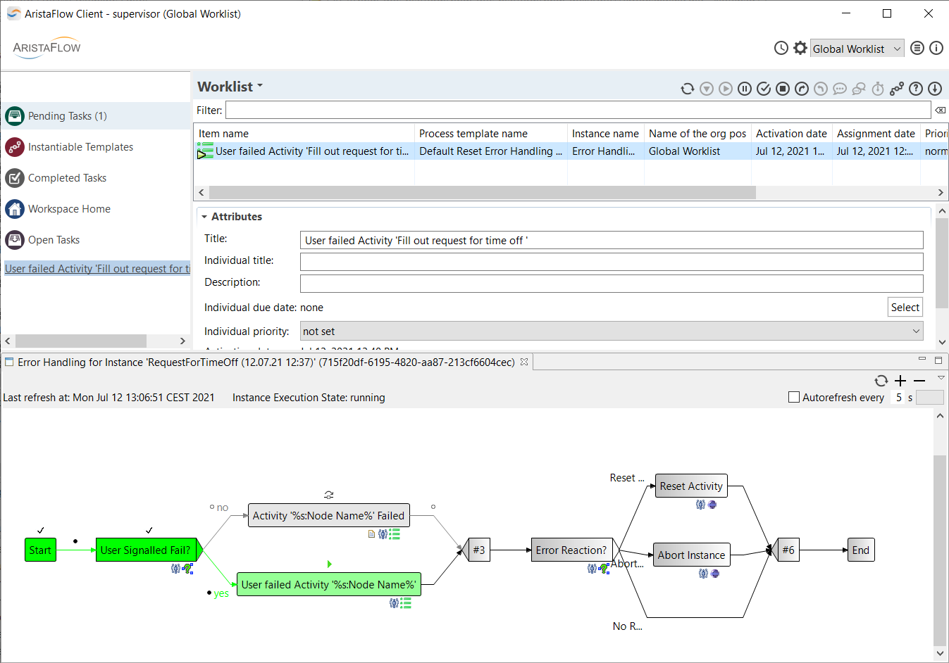Click the info icon in the header
The image size is (949, 663).
pos(936,48)
